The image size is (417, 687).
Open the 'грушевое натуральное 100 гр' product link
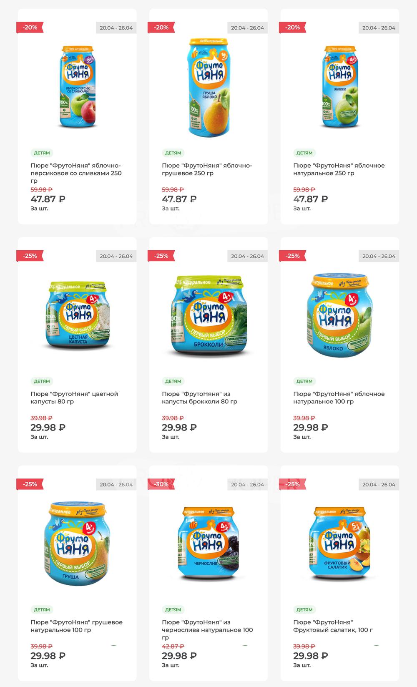76,626
